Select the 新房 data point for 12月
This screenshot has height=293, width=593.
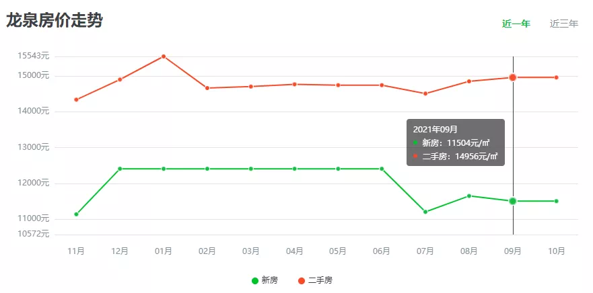click(120, 169)
